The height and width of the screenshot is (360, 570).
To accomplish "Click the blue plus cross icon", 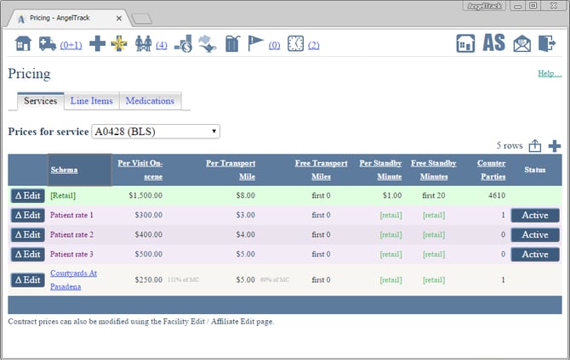I will pyautogui.click(x=98, y=44).
